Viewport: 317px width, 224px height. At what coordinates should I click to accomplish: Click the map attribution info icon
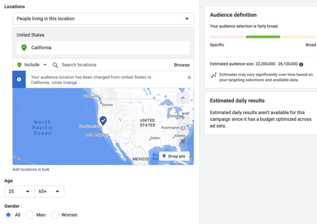click(19, 158)
